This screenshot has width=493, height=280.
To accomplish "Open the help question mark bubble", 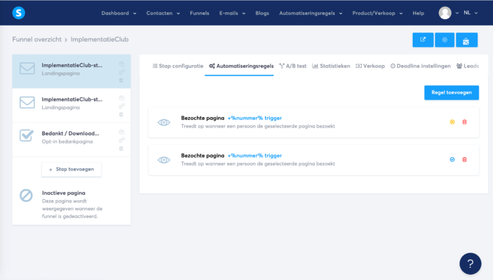I will tap(470, 263).
